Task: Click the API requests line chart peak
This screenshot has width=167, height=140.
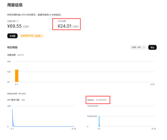Action: tap(12, 110)
